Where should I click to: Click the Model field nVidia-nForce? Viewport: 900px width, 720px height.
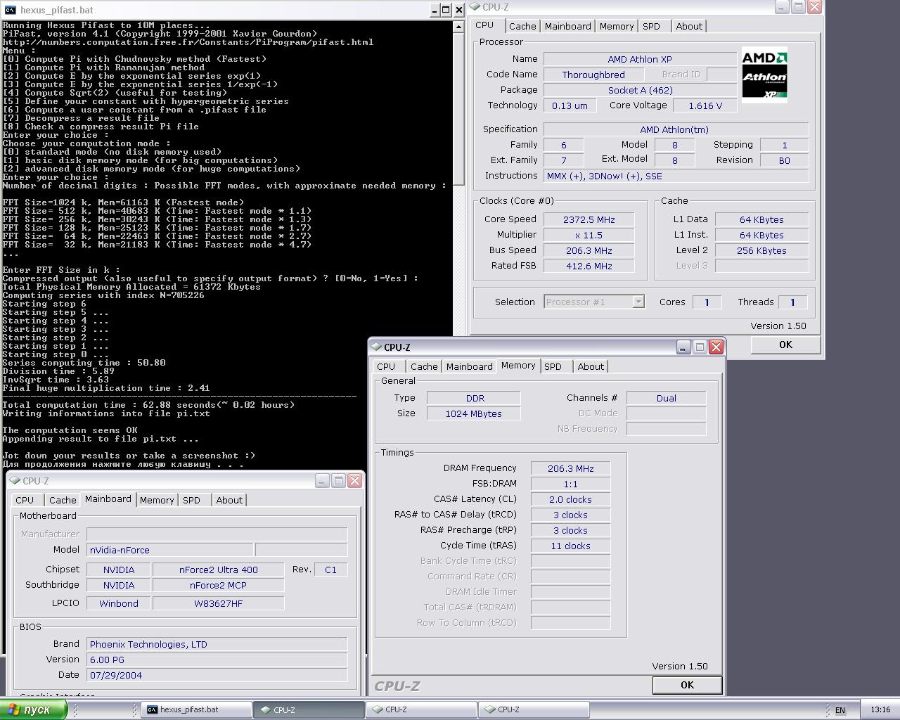(x=169, y=550)
